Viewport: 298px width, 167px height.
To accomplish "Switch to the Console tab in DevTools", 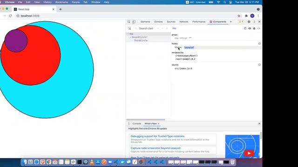I will click(158, 22).
